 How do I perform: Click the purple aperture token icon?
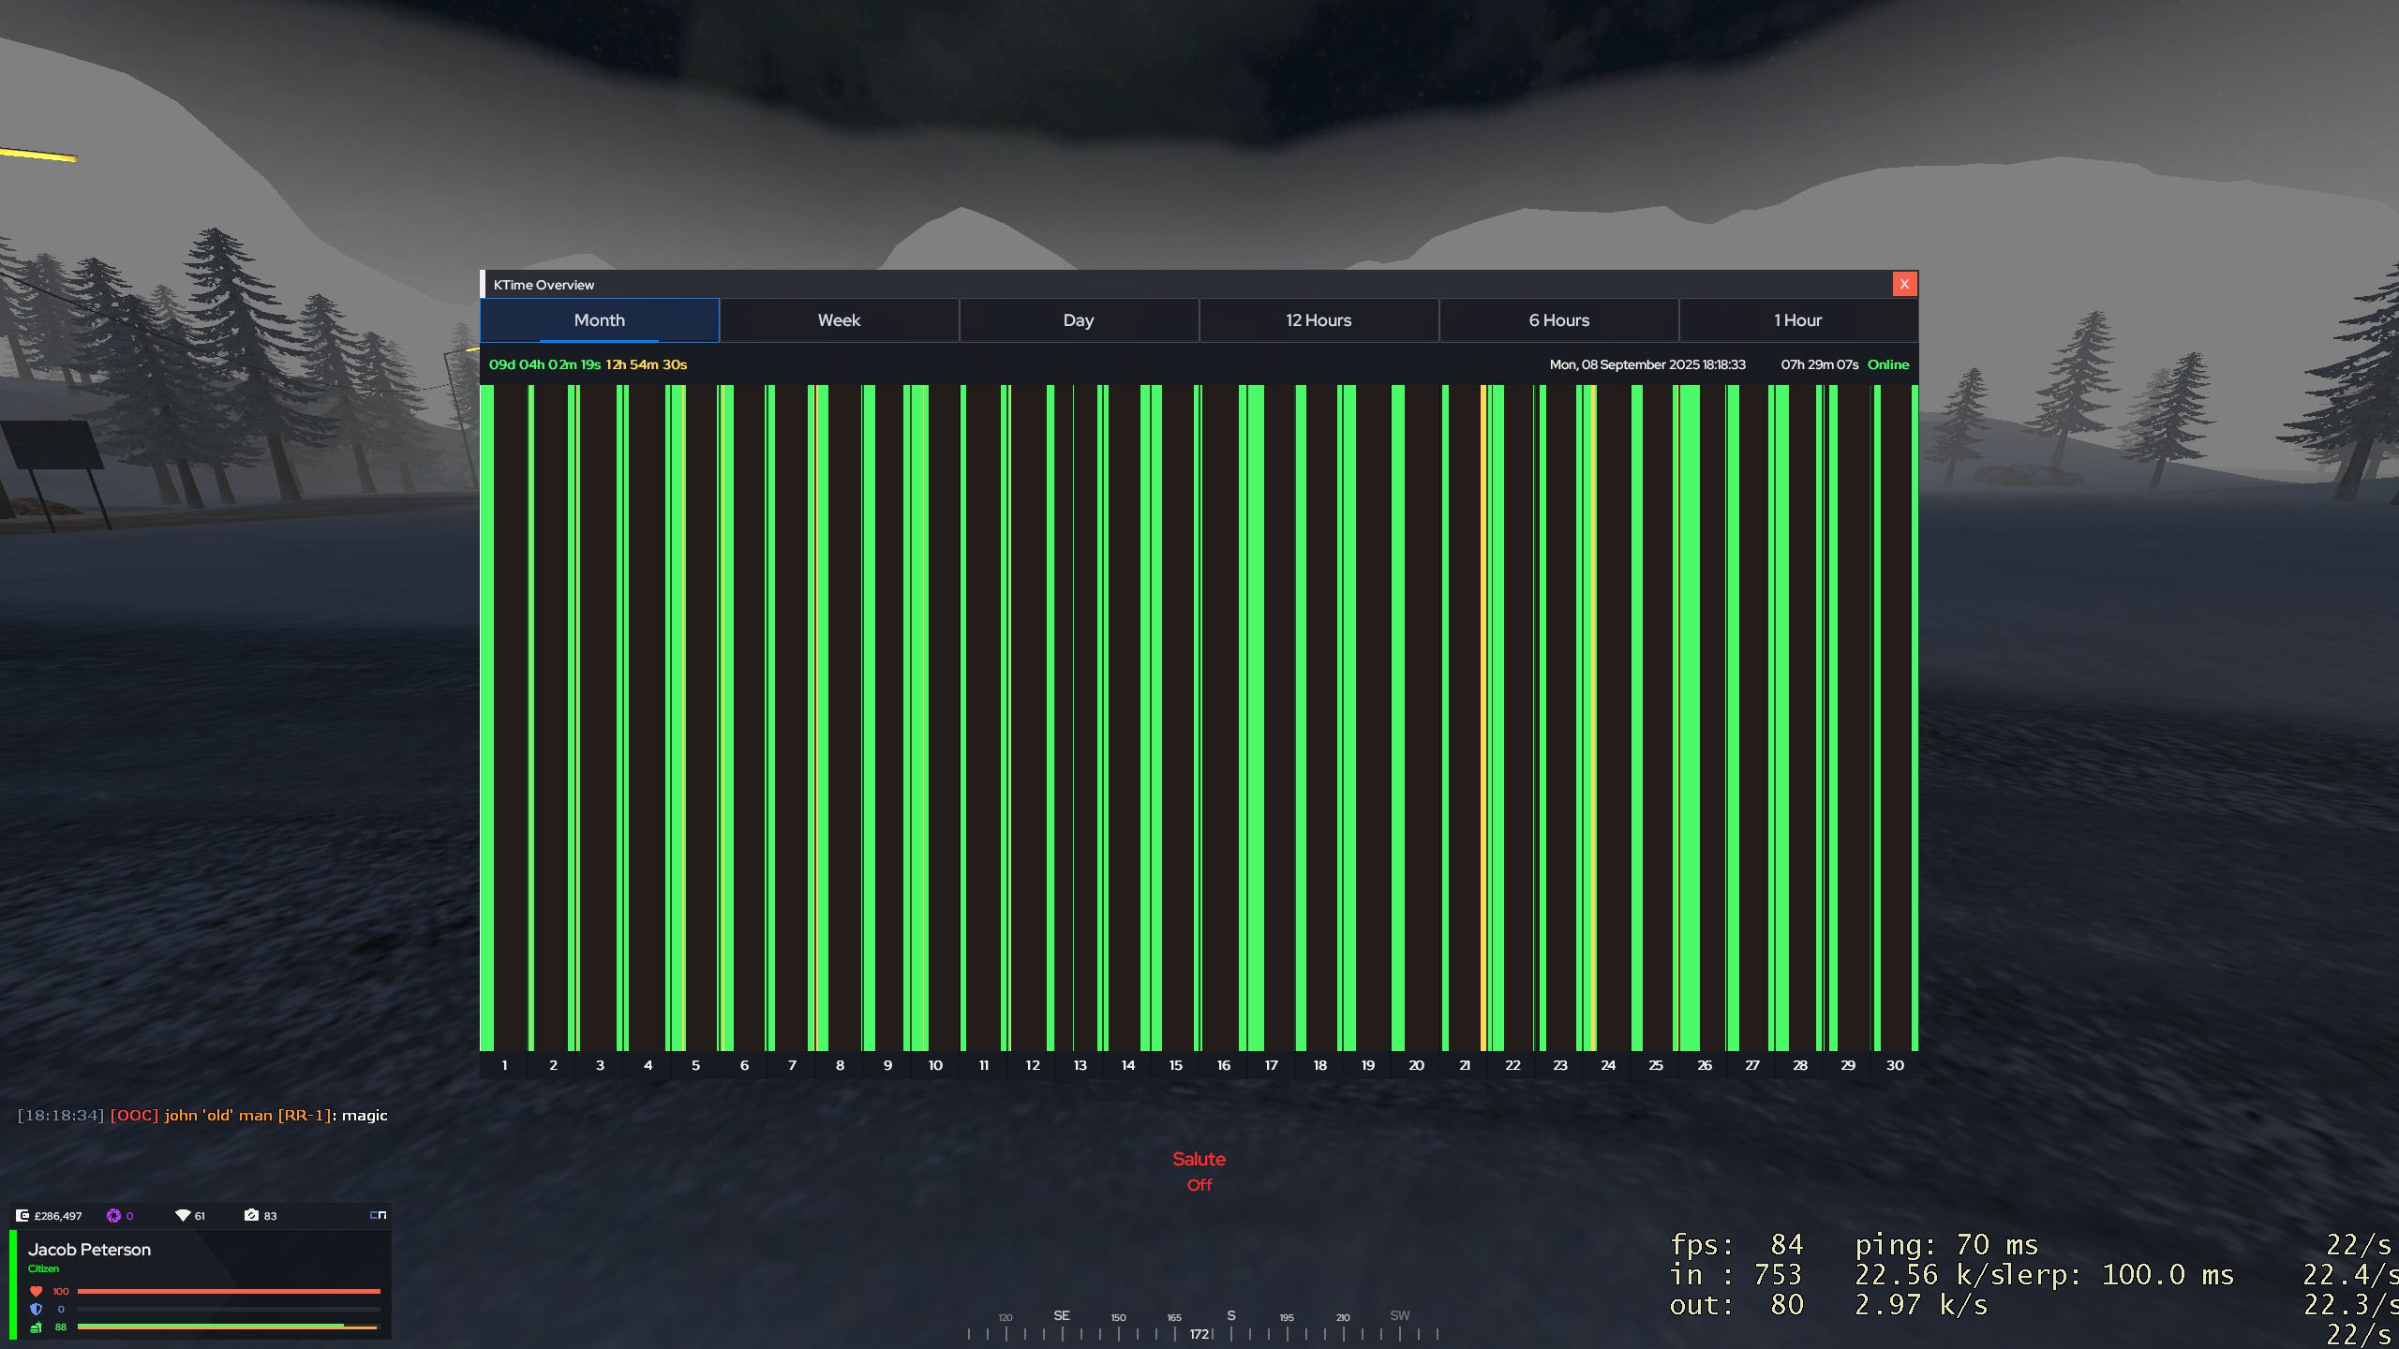coord(113,1215)
